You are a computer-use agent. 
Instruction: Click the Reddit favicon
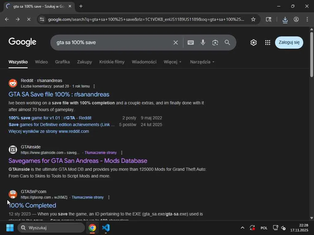(x=13, y=83)
